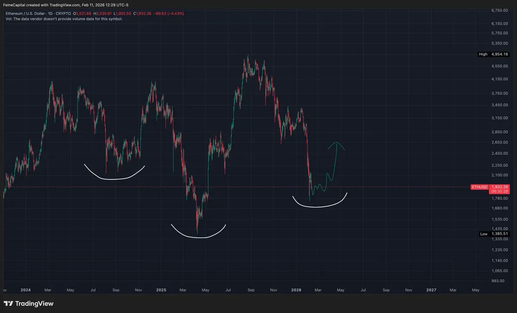The width and height of the screenshot is (517, 313).
Task: Click the 1,780.00 price axis label
Action: pyautogui.click(x=500, y=198)
